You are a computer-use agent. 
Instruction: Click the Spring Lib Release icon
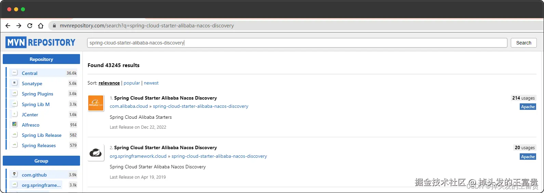point(14,135)
